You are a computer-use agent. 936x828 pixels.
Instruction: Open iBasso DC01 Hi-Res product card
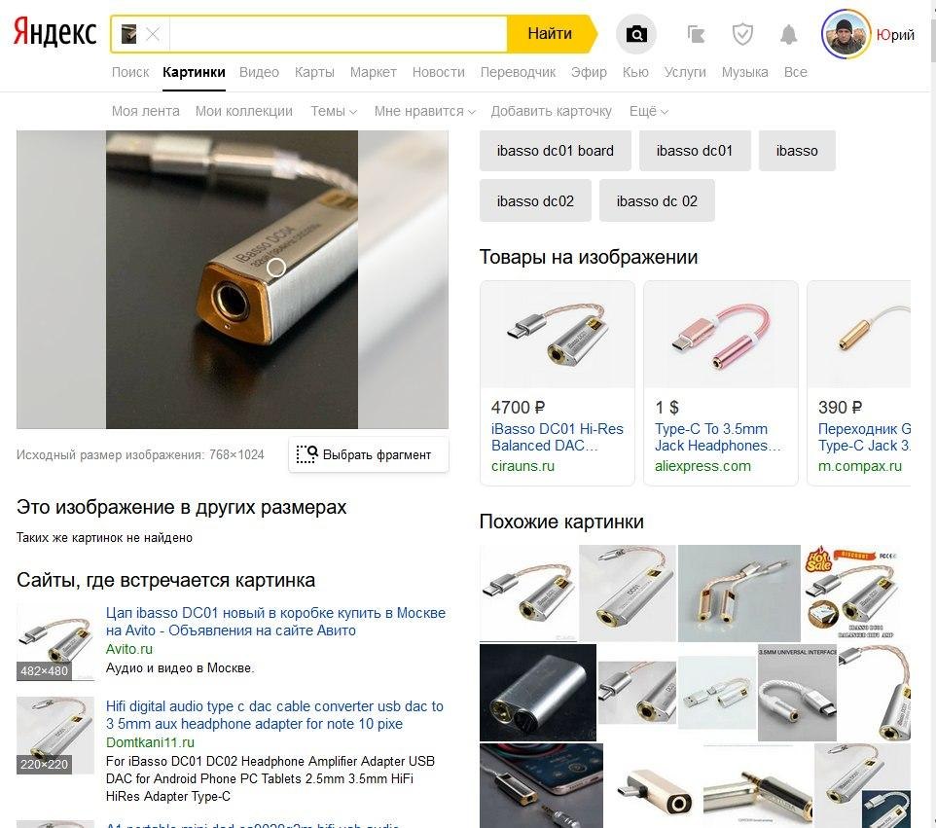click(x=557, y=382)
